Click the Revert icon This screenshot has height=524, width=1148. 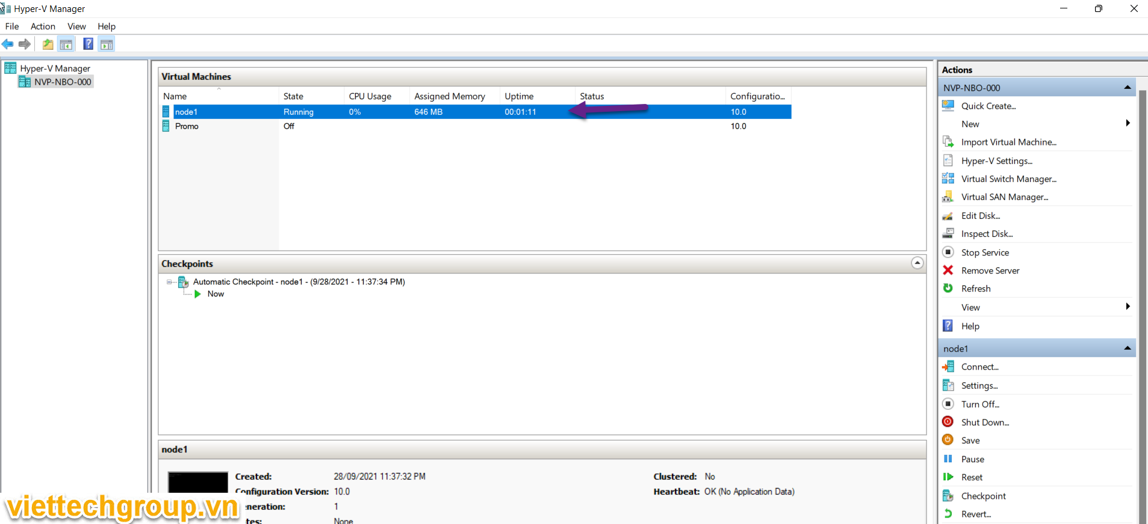(948, 514)
